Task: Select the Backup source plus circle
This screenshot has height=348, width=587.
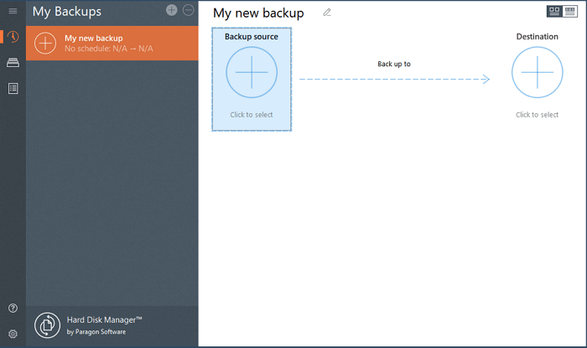Action: pos(252,72)
